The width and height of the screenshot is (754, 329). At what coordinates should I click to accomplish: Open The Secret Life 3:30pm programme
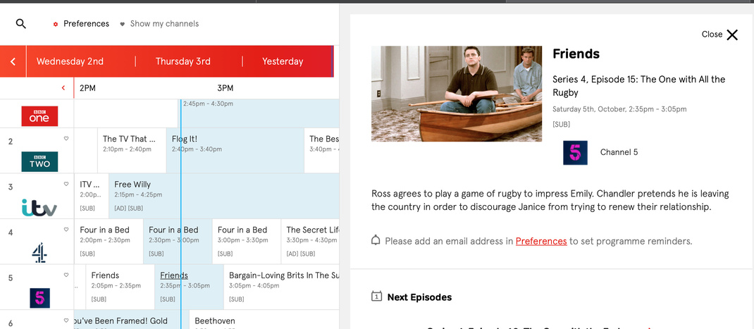(x=310, y=242)
